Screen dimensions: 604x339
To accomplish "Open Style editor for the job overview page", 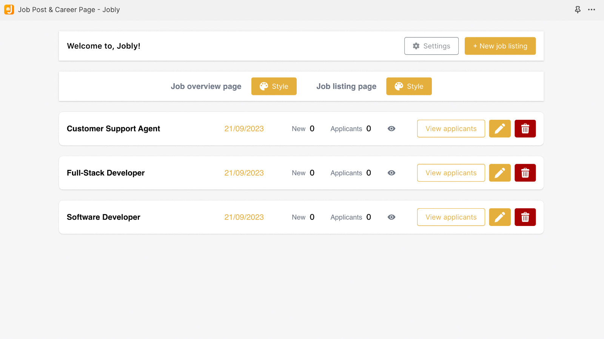I will 274,86.
